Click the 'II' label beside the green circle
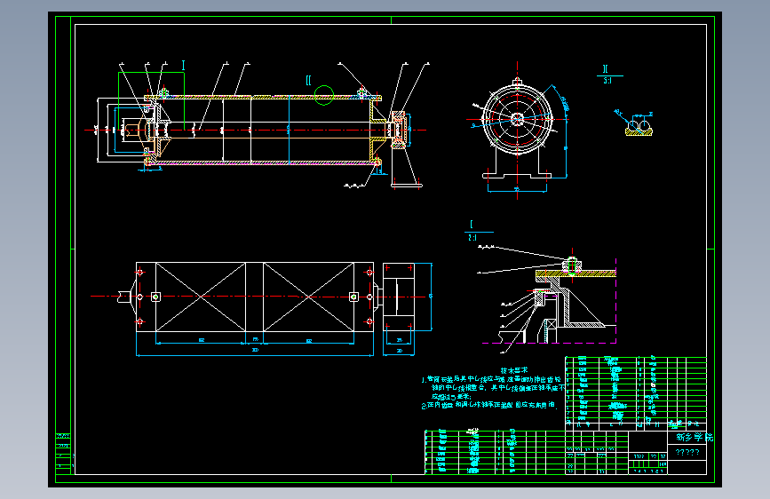Viewport: 770px width, 499px height. tap(308, 80)
